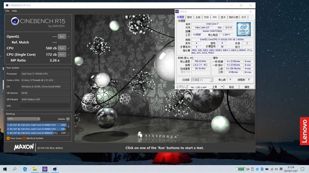The image size is (309, 173).
Task: Click the Details arrow button in Ranking
Action: (x=68, y=119)
